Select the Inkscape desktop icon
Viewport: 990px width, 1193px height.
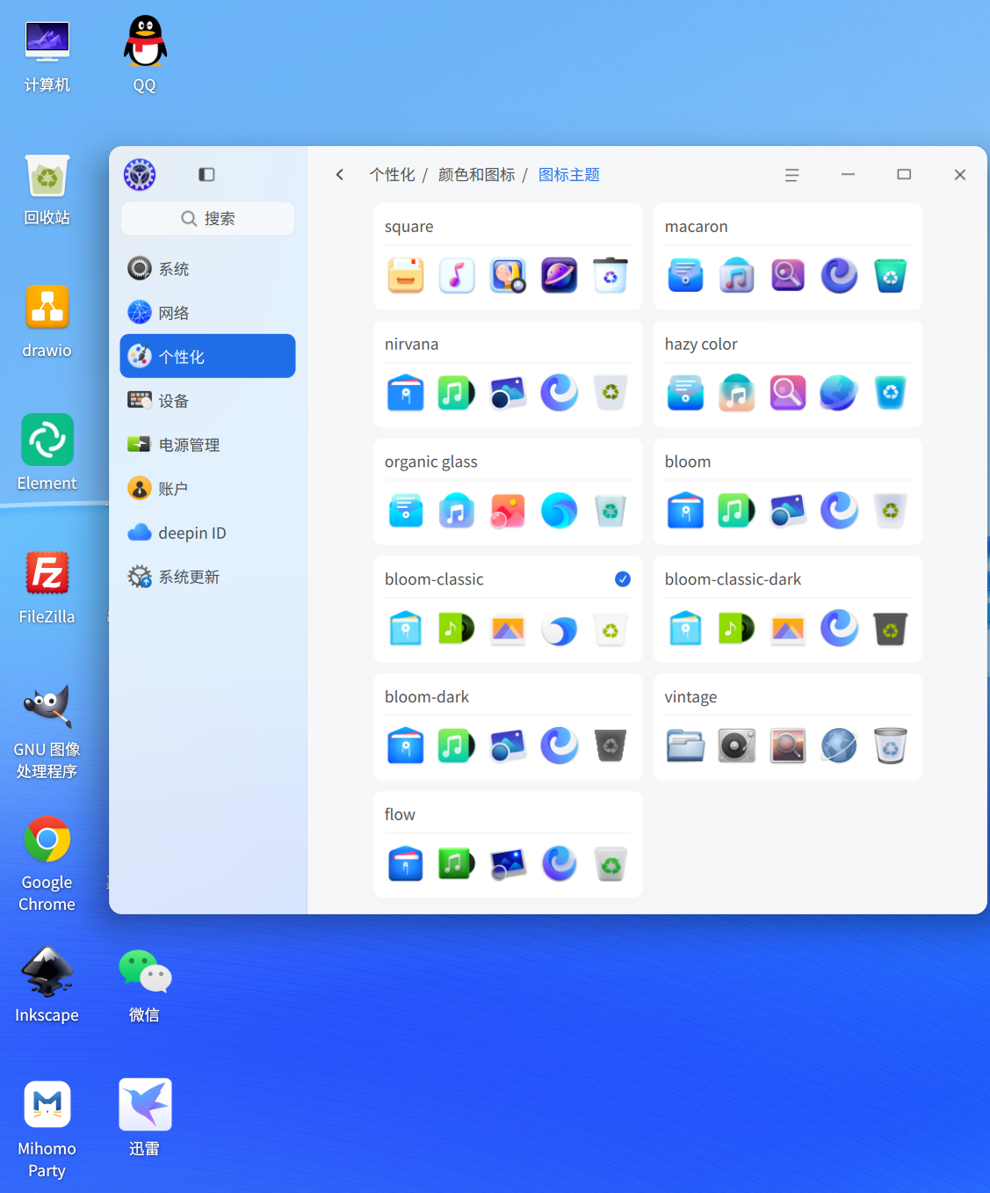[47, 985]
